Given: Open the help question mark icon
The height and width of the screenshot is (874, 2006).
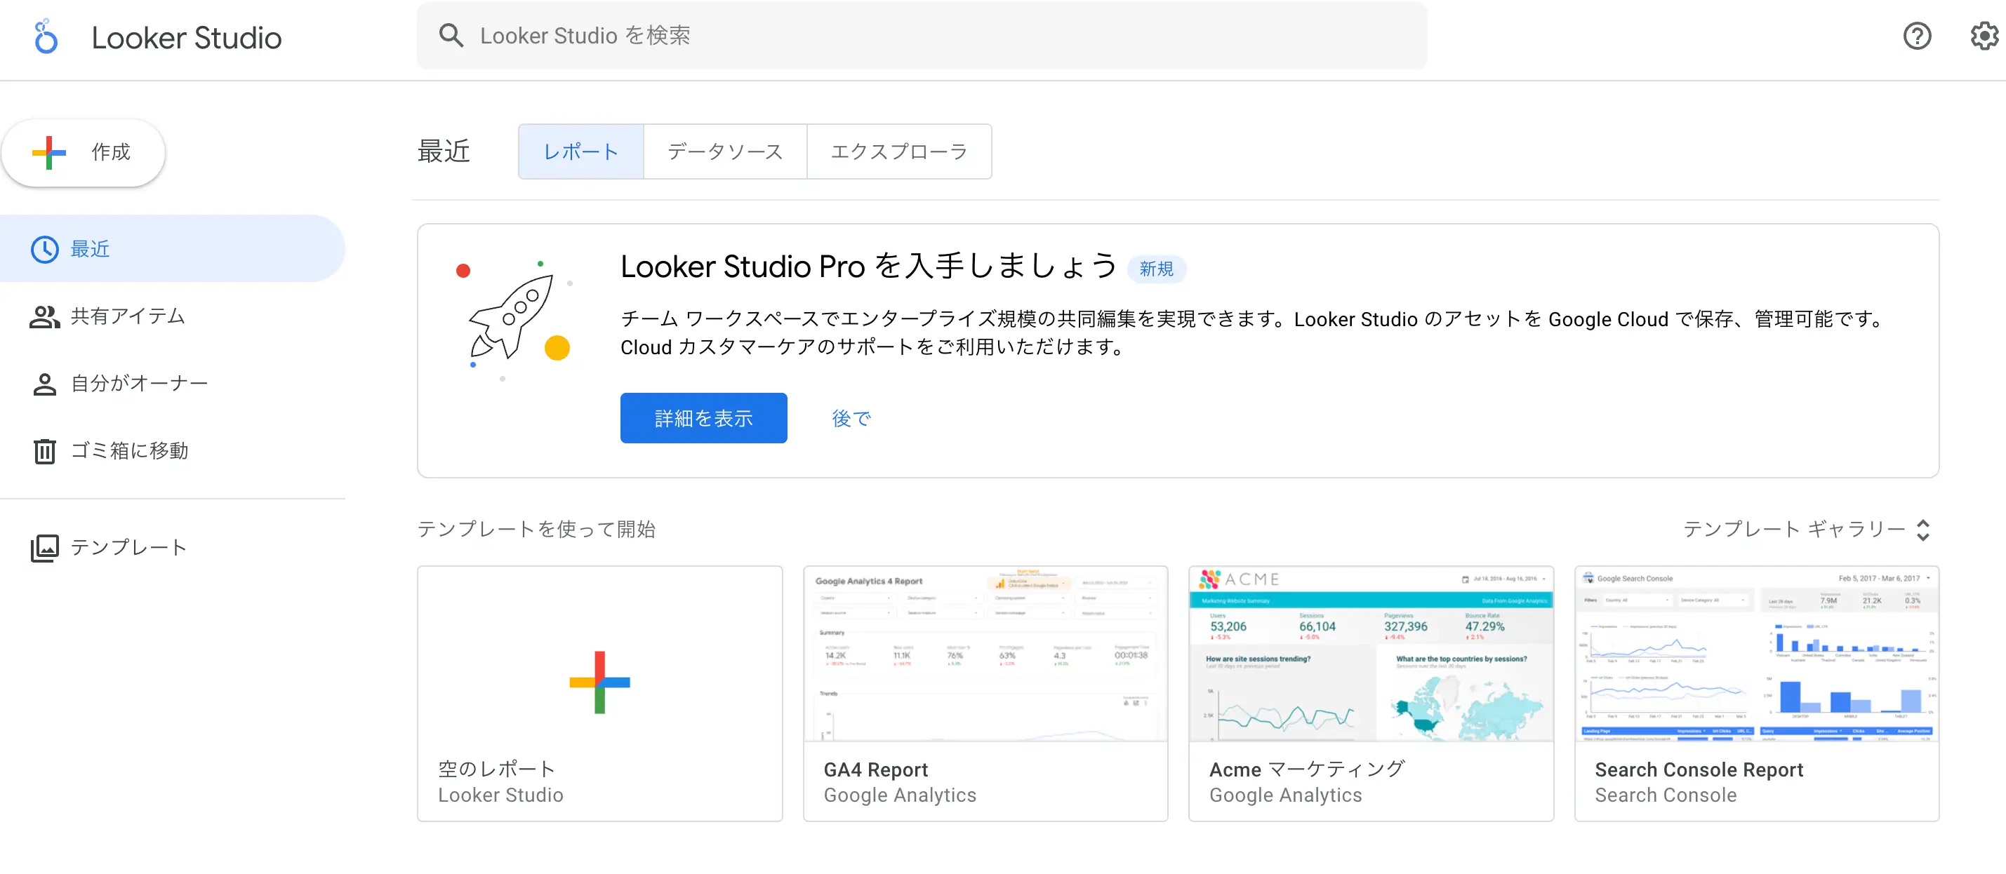Looking at the screenshot, I should click(x=1916, y=36).
